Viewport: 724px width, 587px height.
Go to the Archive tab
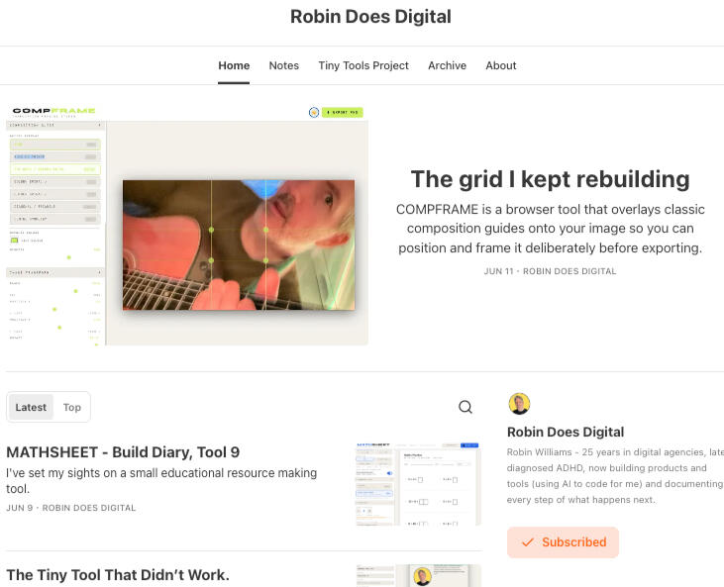click(x=447, y=66)
